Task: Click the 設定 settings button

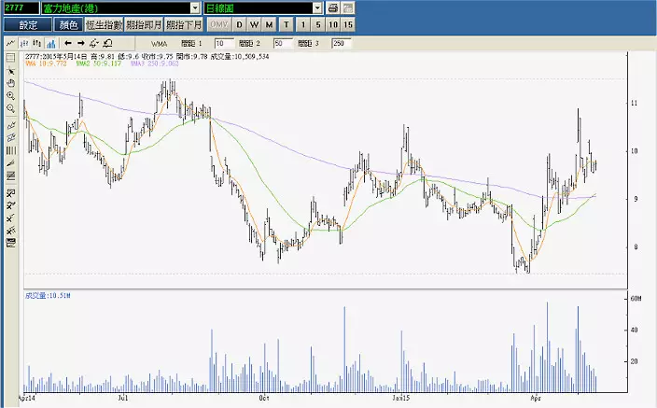Action: coord(28,24)
